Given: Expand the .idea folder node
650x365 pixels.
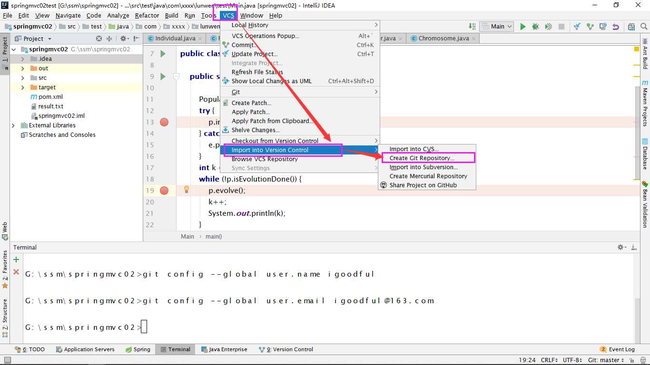Looking at the screenshot, I should [x=22, y=59].
